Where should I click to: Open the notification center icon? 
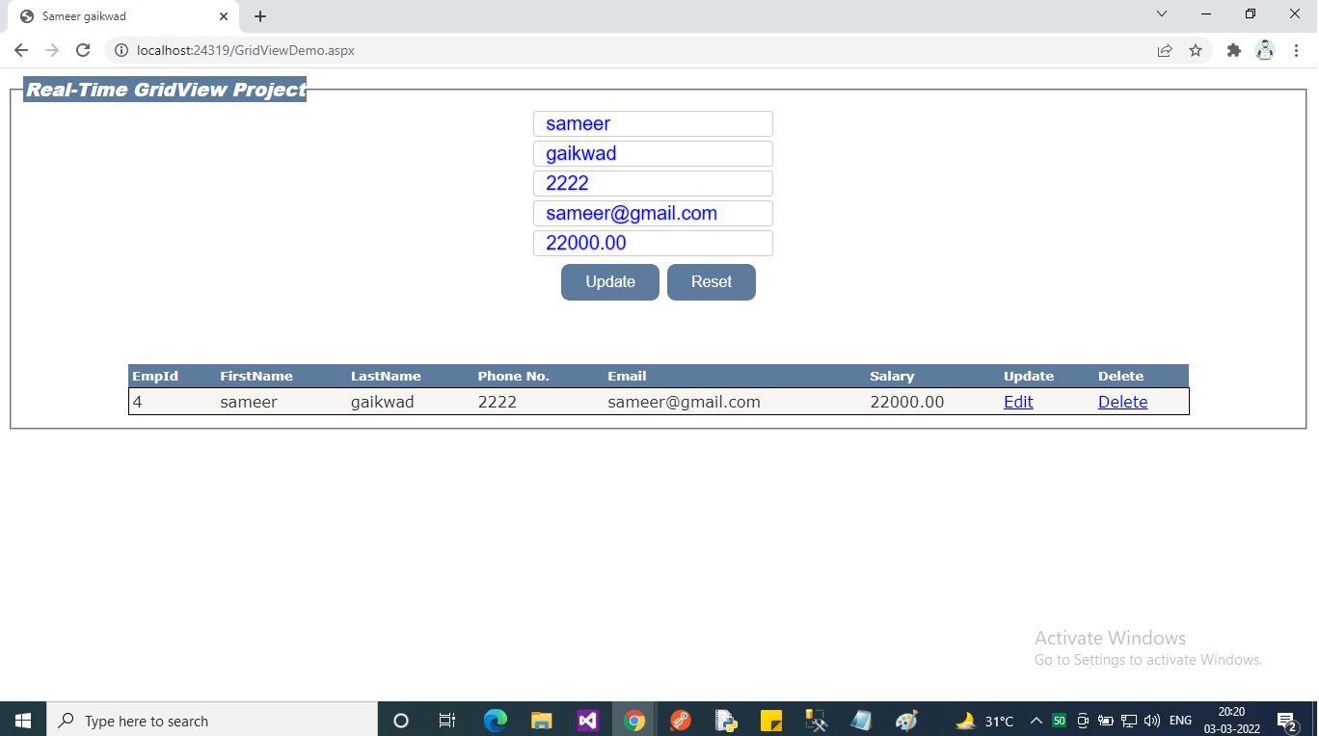[x=1286, y=720]
